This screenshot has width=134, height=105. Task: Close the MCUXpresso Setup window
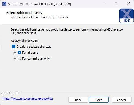(128, 4)
